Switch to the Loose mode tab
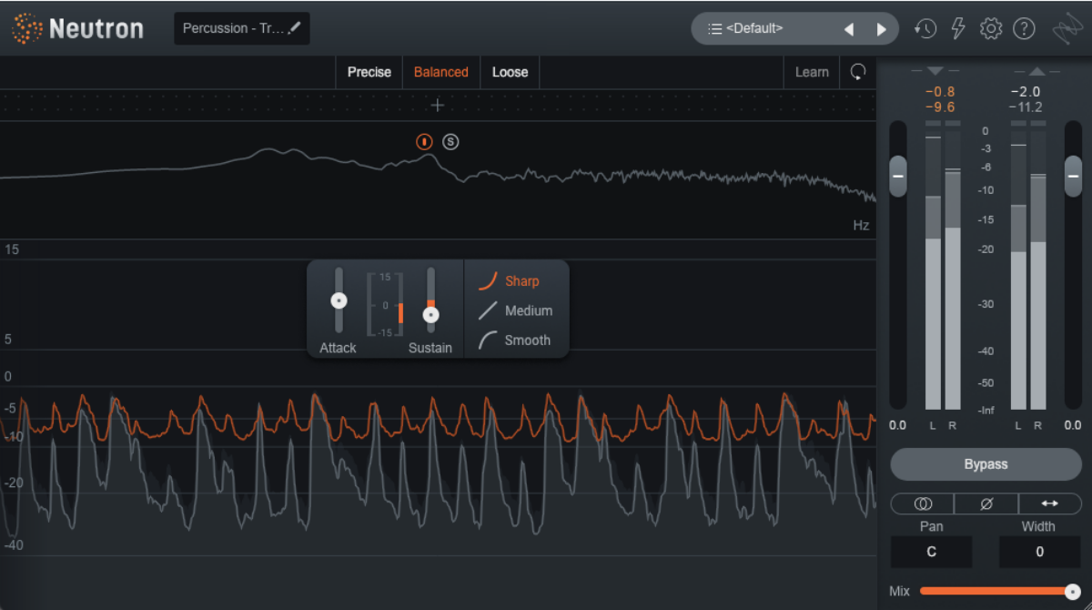 pos(511,72)
